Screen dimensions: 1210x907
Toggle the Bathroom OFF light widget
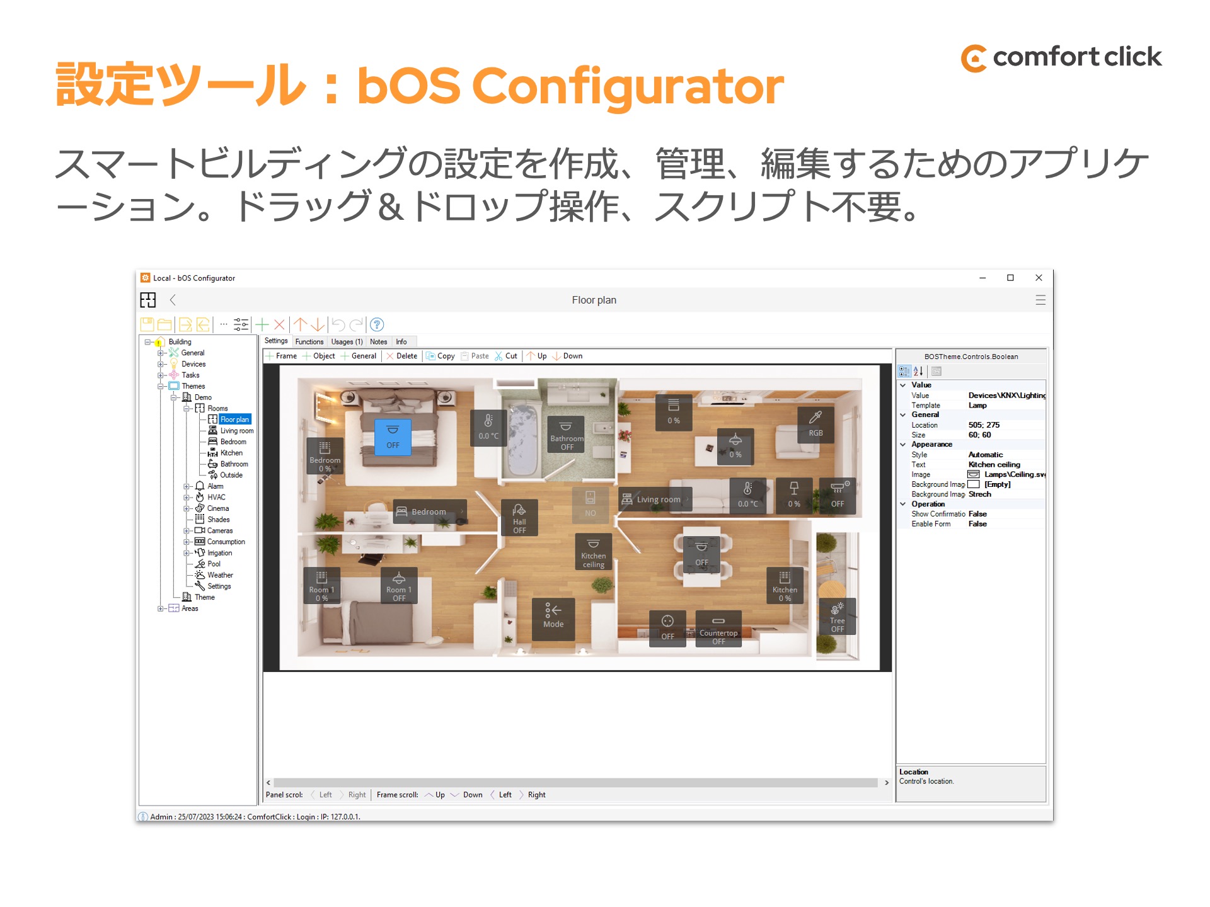pos(567,434)
